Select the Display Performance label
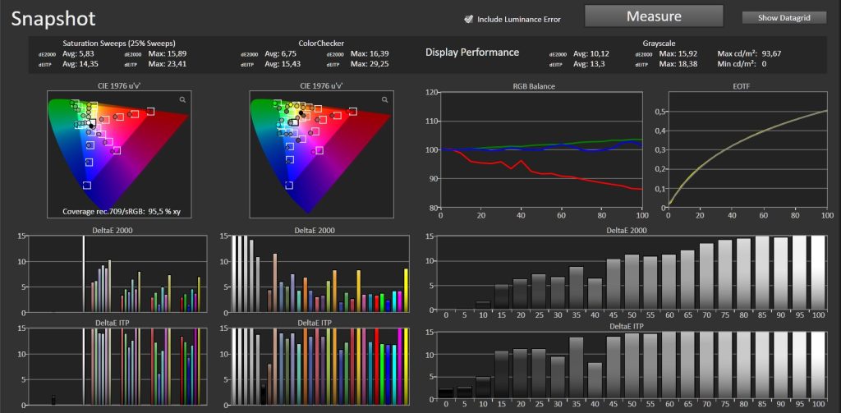This screenshot has width=841, height=413. pos(471,52)
